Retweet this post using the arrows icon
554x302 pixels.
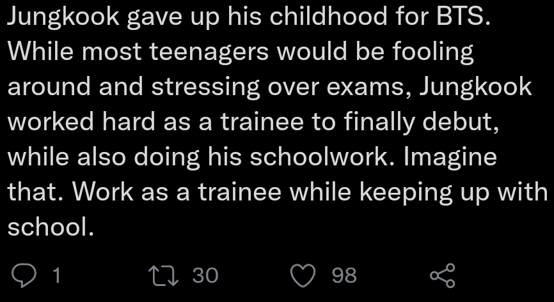[160, 275]
